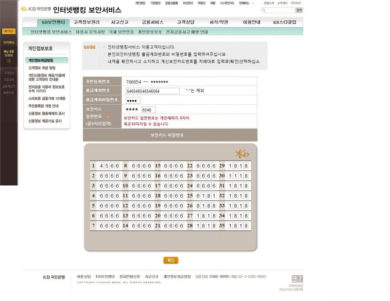
Task: Click the orange icon beside 일련번호 label
Action: [107, 117]
